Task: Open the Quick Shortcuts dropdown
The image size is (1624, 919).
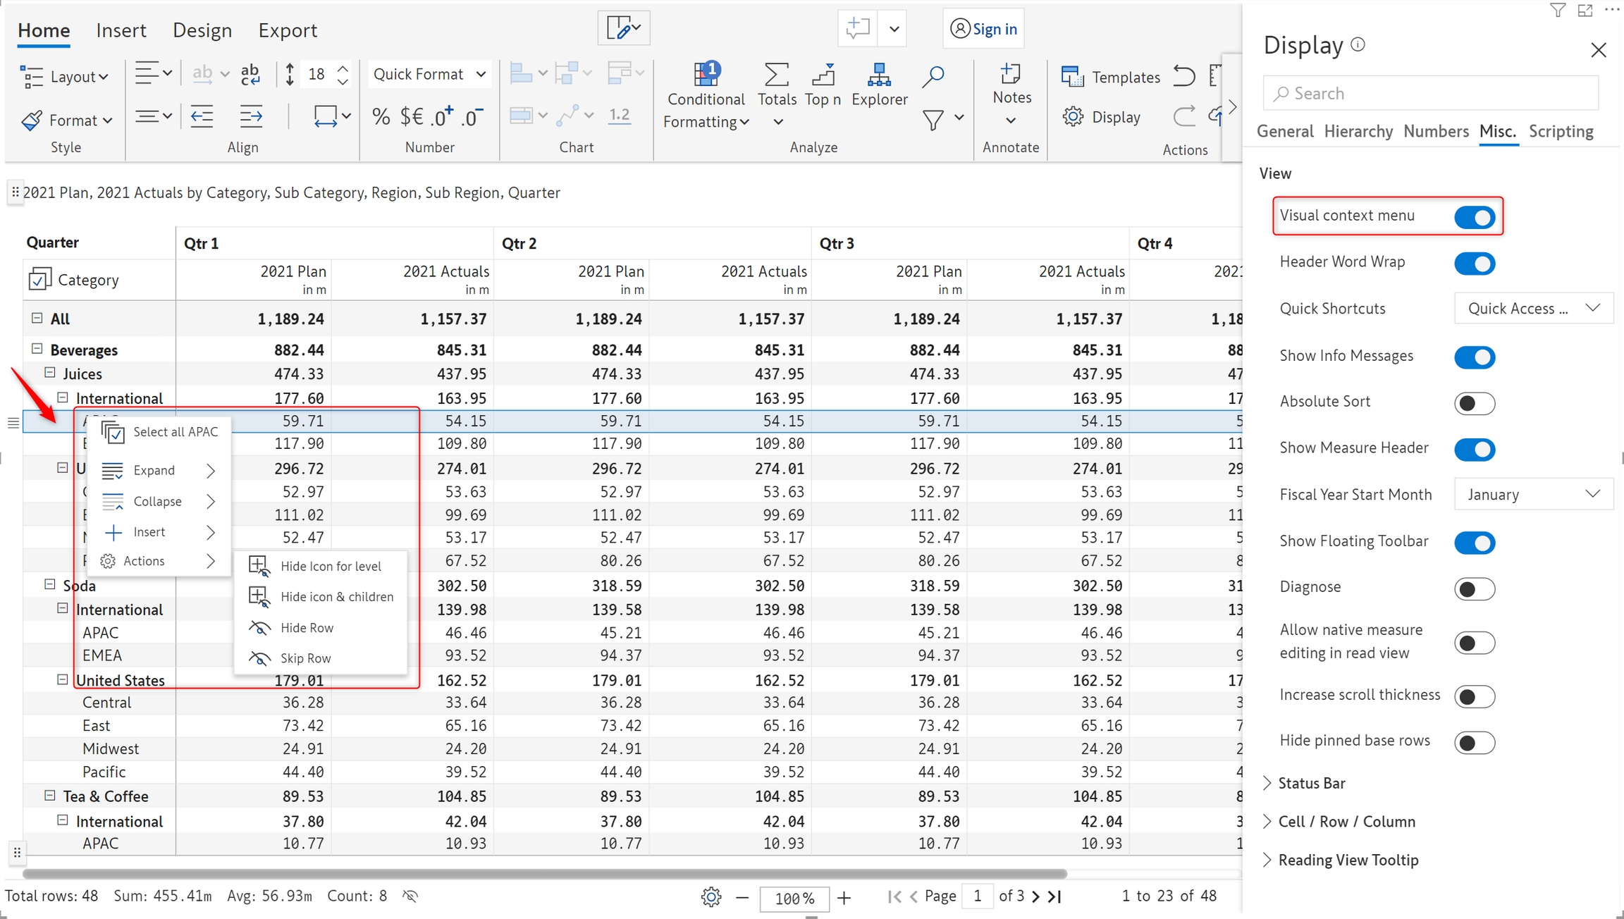Action: [x=1532, y=309]
